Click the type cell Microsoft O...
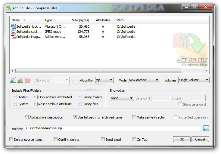Screen dimensions: 221x154 (x=55, y=26)
